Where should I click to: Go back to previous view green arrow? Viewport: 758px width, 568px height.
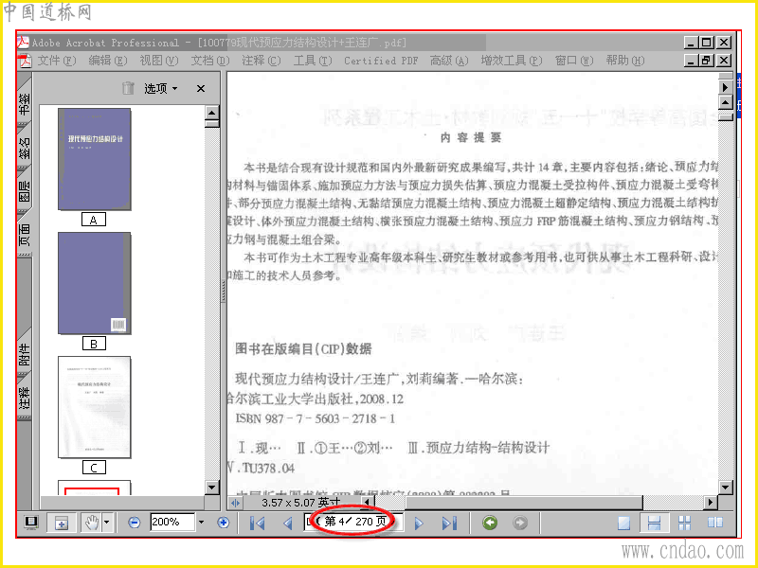coord(490,523)
